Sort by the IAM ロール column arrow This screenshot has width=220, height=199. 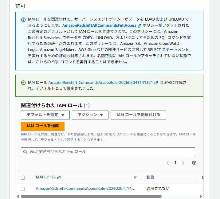(x=135, y=178)
